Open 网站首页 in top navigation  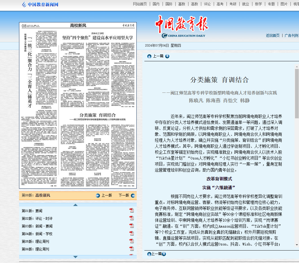[x=140, y=4]
